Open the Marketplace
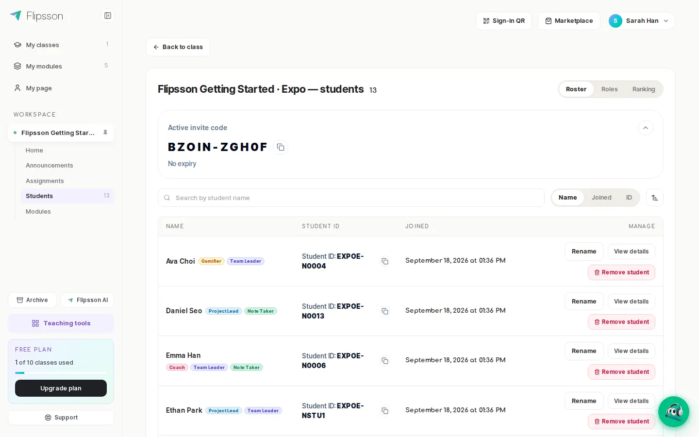This screenshot has height=437, width=699. [569, 21]
